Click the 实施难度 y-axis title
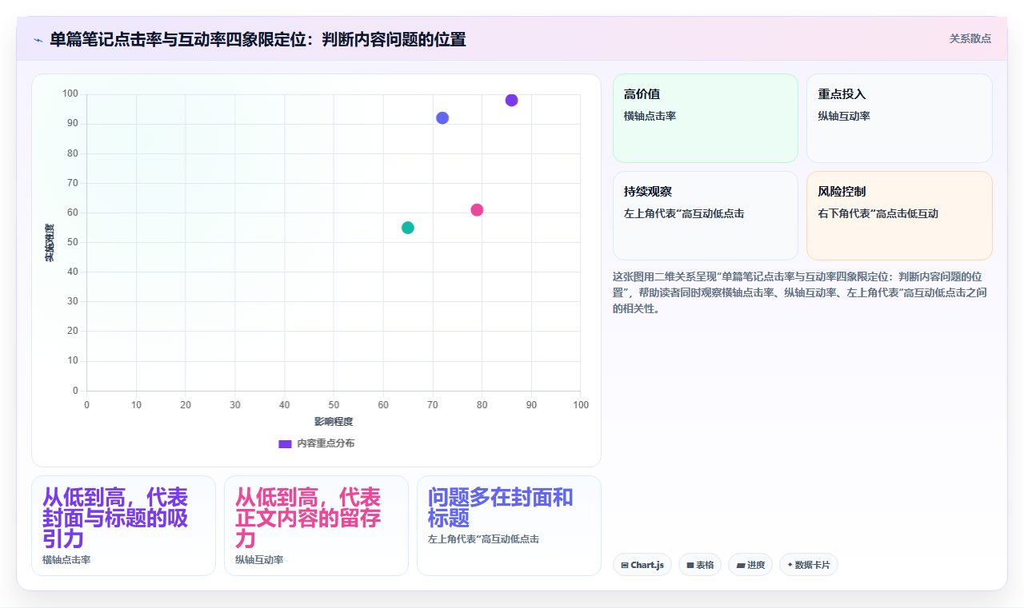The width and height of the screenshot is (1024, 608). coord(49,243)
